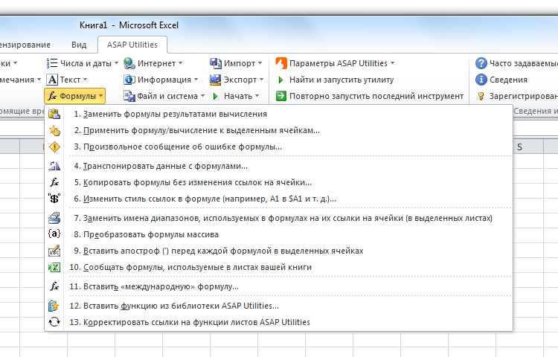Click the transpose icon beside item 4
Viewport: 558px width, 357px height.
point(54,166)
